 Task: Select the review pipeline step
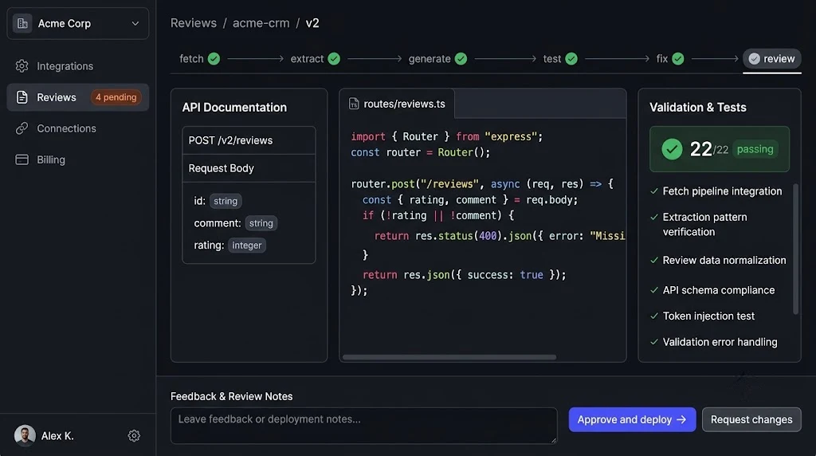pyautogui.click(x=771, y=59)
